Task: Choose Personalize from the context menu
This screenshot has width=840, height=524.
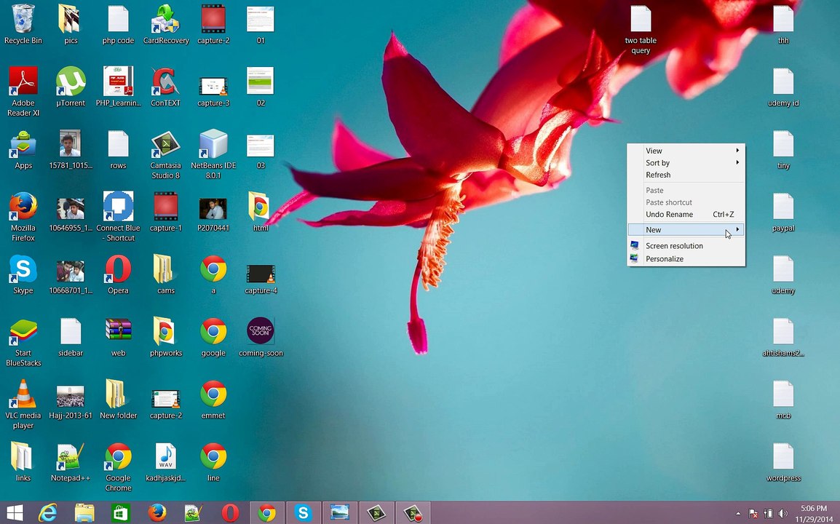Action: click(x=686, y=259)
